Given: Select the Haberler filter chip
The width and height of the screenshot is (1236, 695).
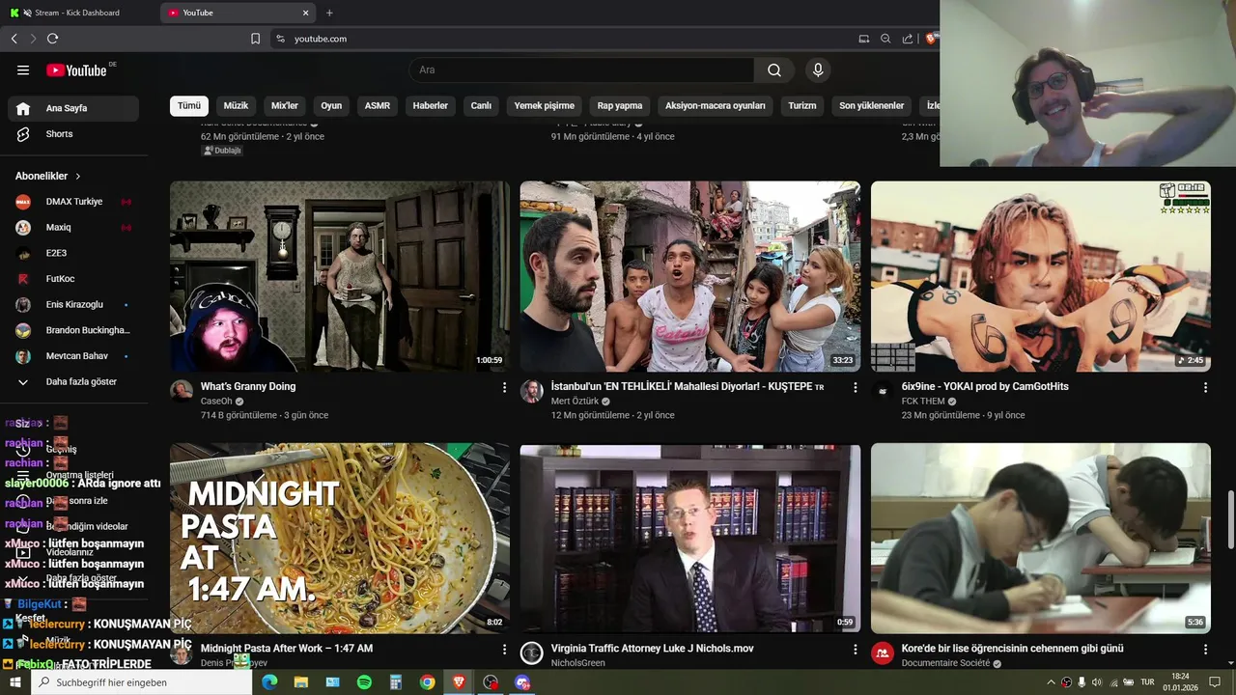Looking at the screenshot, I should tap(431, 106).
